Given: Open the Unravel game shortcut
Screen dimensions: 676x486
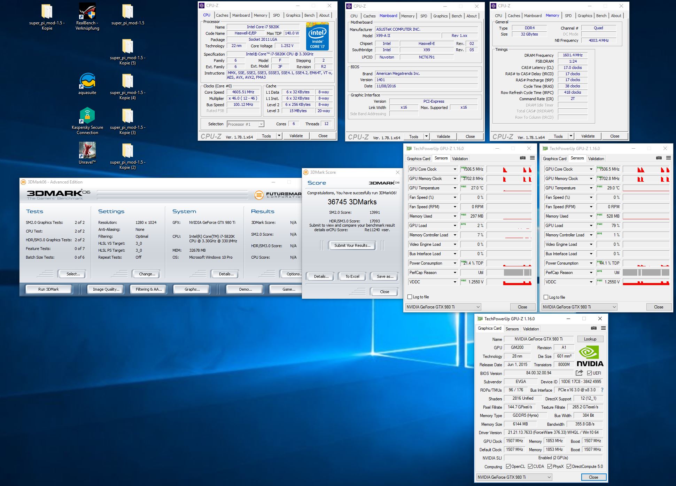Looking at the screenshot, I should [x=87, y=153].
